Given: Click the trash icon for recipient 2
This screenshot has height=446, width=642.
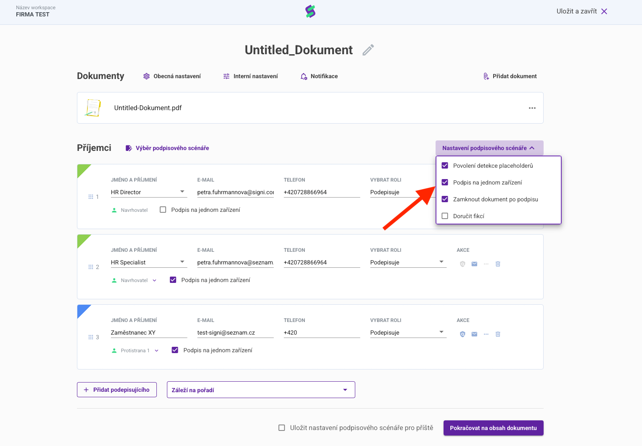Looking at the screenshot, I should pyautogui.click(x=498, y=264).
